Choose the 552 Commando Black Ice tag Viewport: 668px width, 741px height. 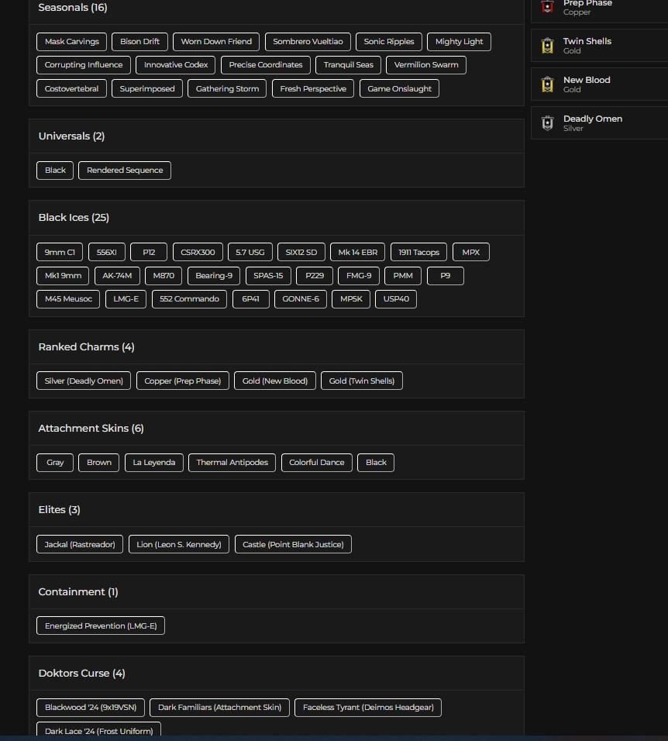[x=189, y=299]
